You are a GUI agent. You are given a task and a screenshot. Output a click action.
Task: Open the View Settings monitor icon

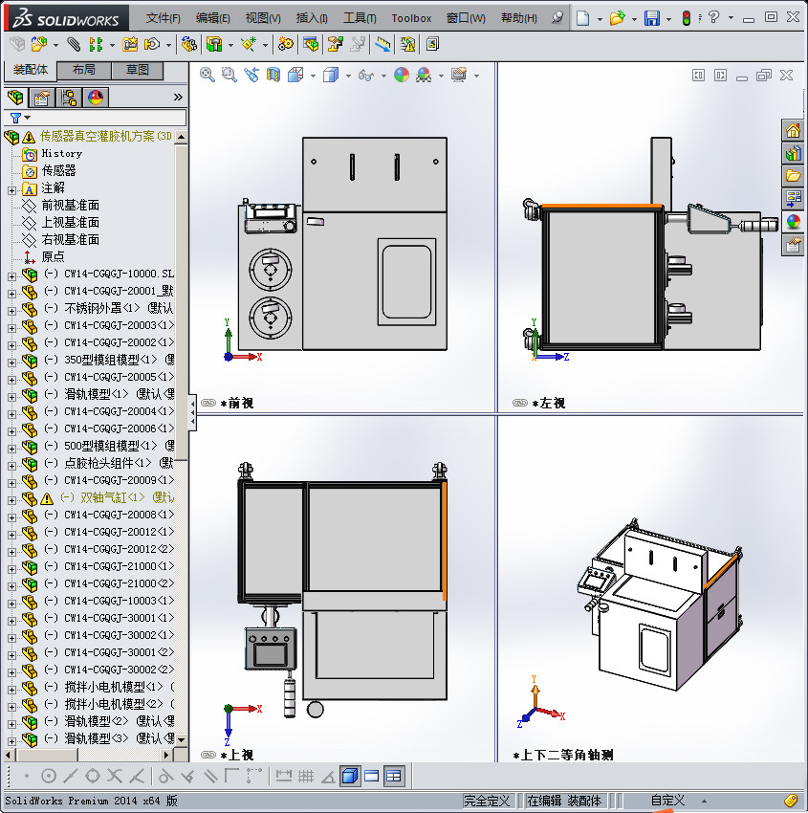(x=459, y=75)
